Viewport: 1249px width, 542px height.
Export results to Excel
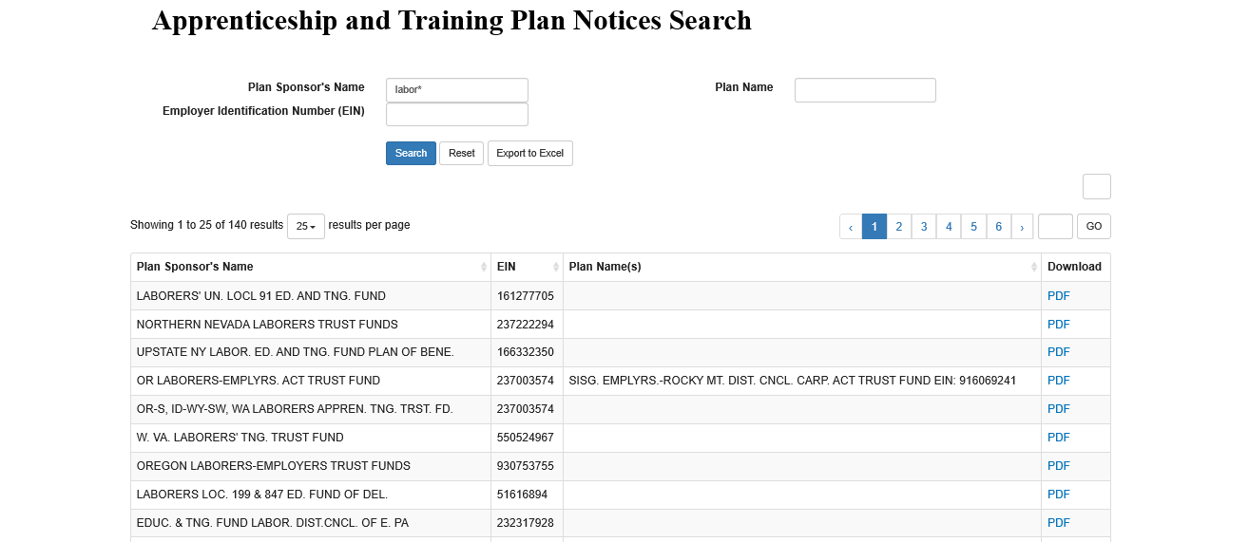[x=529, y=153]
